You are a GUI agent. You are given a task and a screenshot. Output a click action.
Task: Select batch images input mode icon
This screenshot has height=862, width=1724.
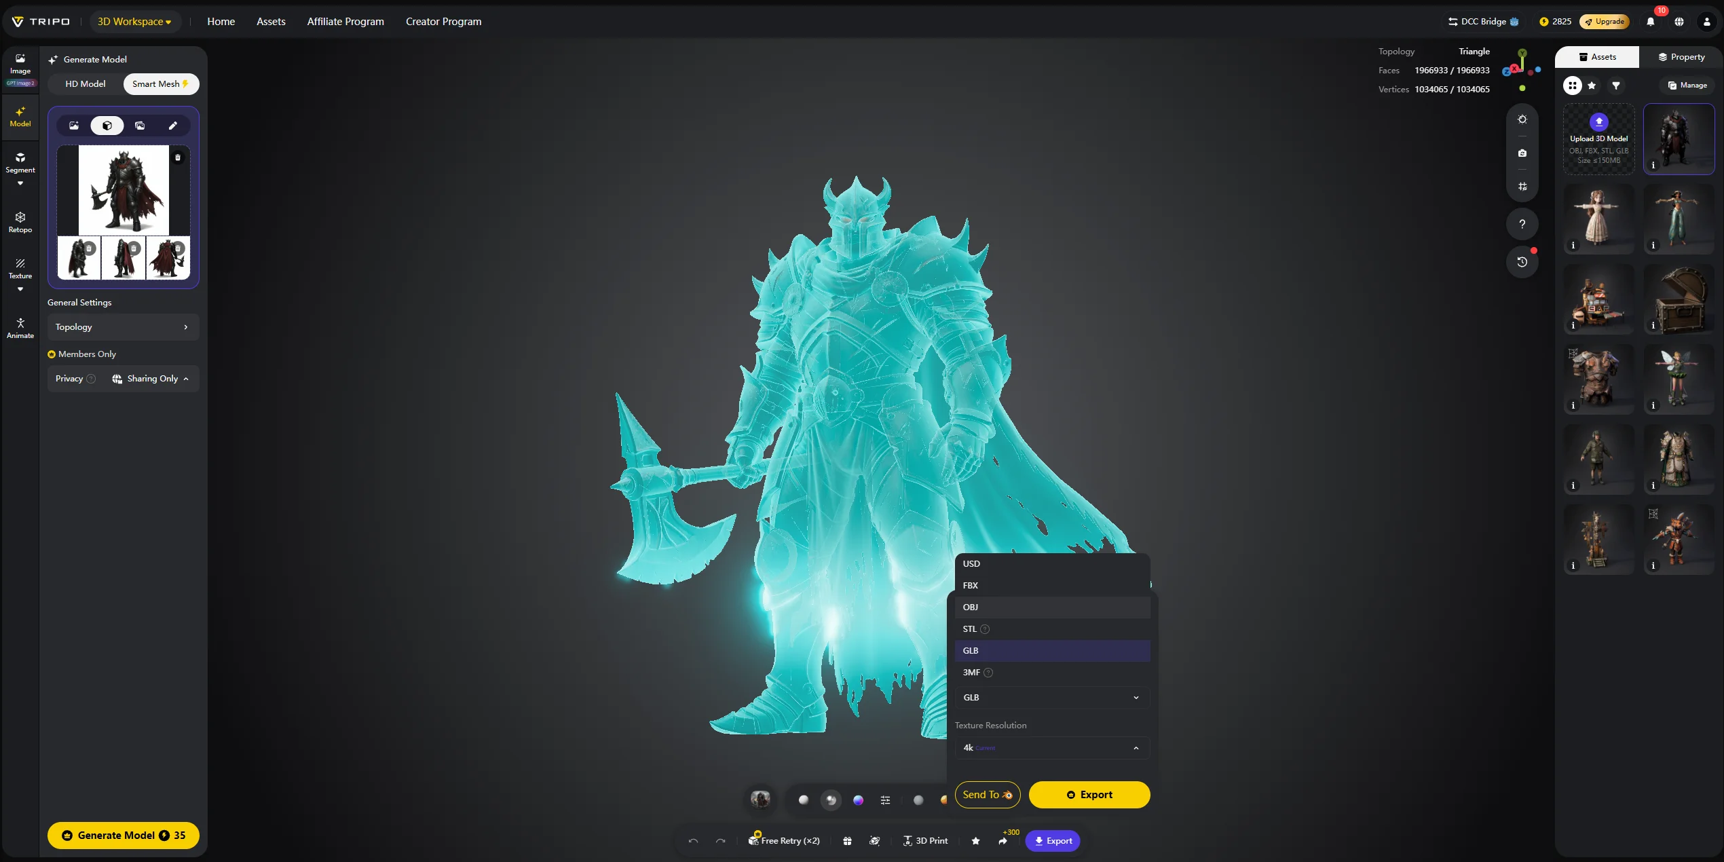point(140,126)
